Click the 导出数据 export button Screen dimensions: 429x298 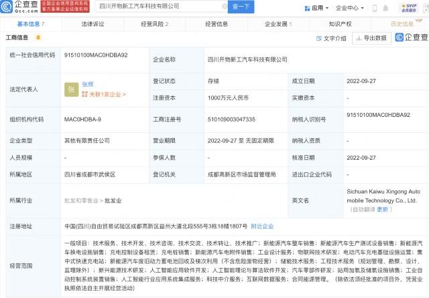click(x=371, y=38)
